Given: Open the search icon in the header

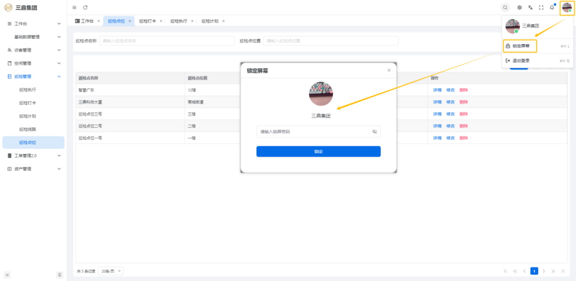Looking at the screenshot, I should coord(505,8).
